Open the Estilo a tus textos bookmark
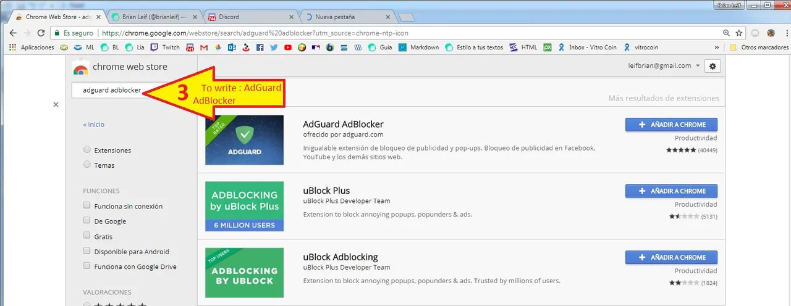The height and width of the screenshot is (306, 791). [x=474, y=47]
